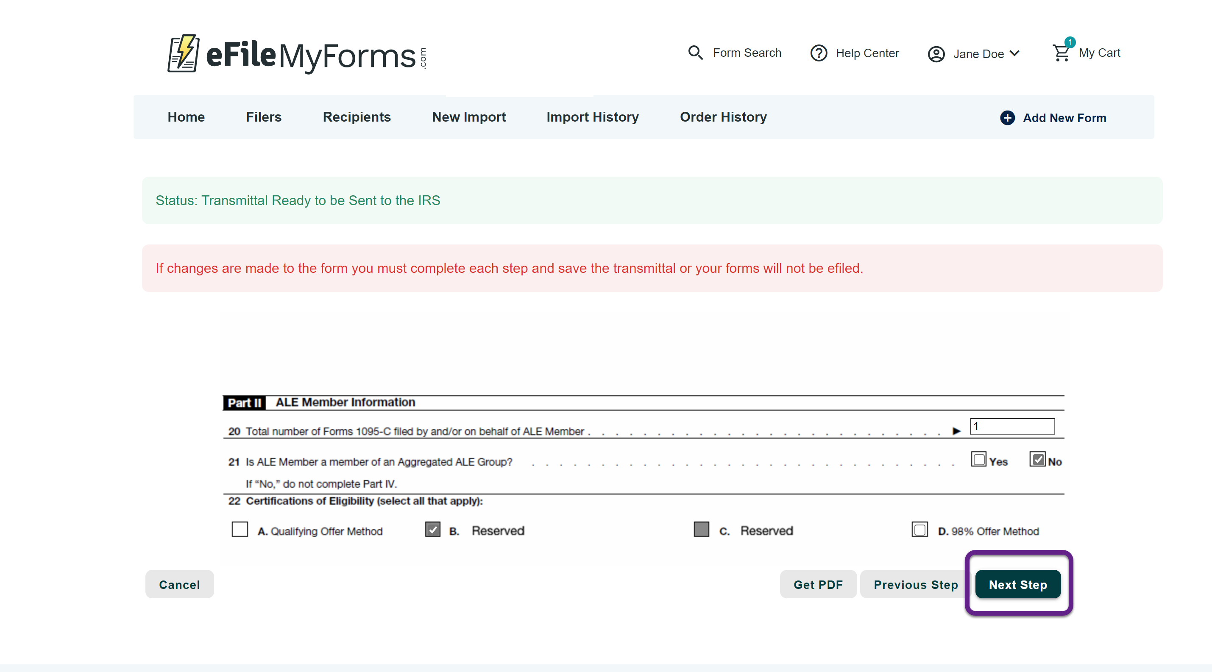Image resolution: width=1212 pixels, height=672 pixels.
Task: Uncheck the No box on line 21
Action: pos(1037,459)
